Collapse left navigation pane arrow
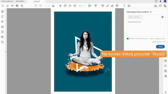Image resolution: width=168 pixels, height=94 pixels. pyautogui.click(x=6, y=52)
